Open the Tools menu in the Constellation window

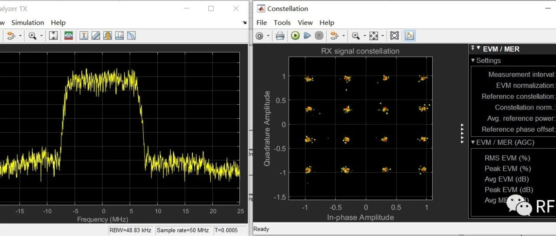click(x=282, y=23)
